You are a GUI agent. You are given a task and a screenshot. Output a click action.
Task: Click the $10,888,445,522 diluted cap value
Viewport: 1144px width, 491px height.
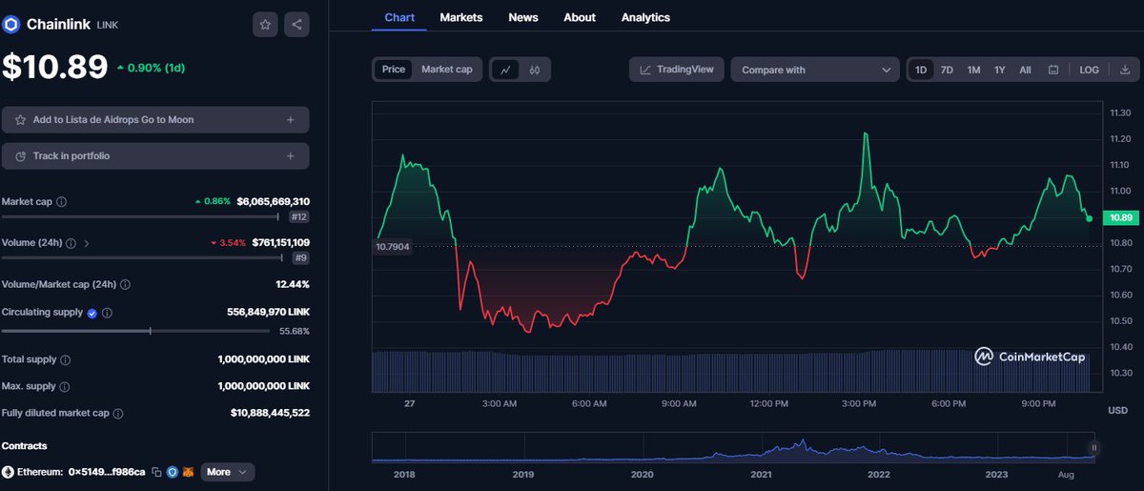tap(270, 413)
